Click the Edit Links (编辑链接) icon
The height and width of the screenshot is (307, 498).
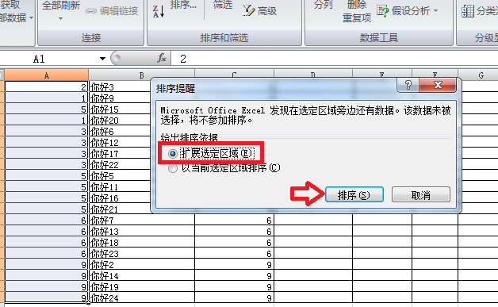click(x=91, y=11)
